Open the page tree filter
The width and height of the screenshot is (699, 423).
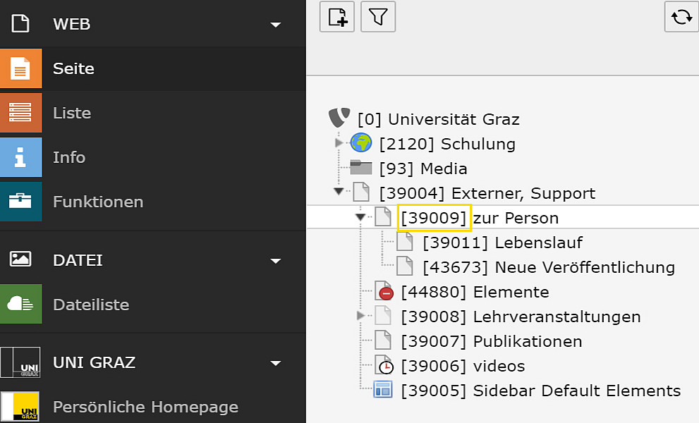click(x=378, y=17)
